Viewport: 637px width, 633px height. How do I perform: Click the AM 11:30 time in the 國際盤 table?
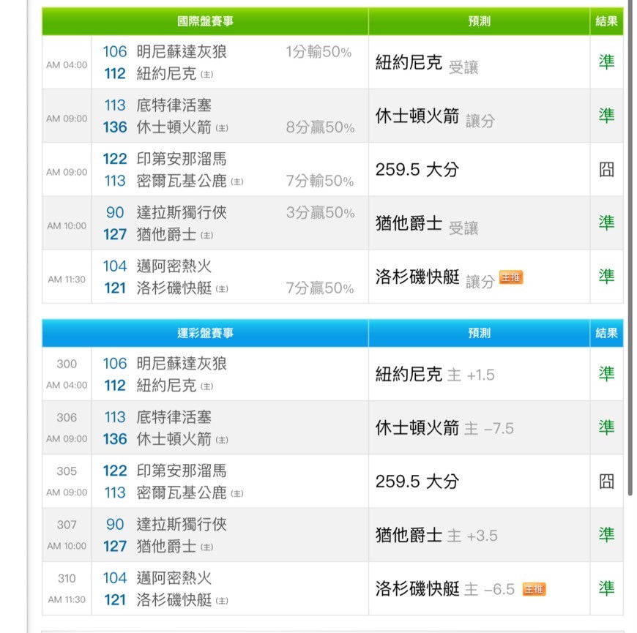tap(67, 280)
